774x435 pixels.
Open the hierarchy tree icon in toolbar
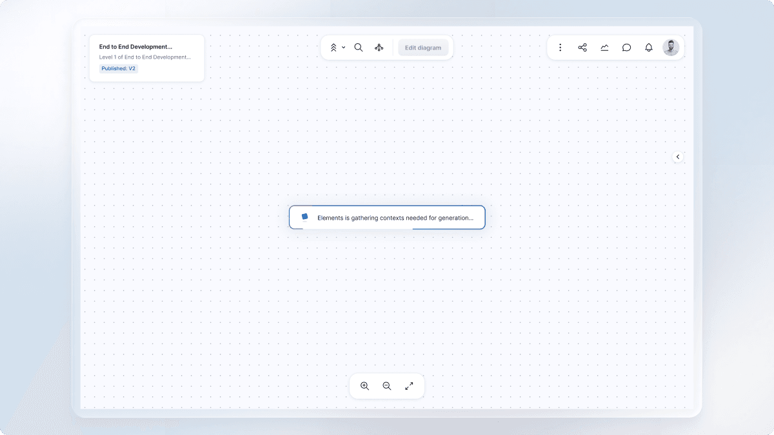pyautogui.click(x=379, y=48)
